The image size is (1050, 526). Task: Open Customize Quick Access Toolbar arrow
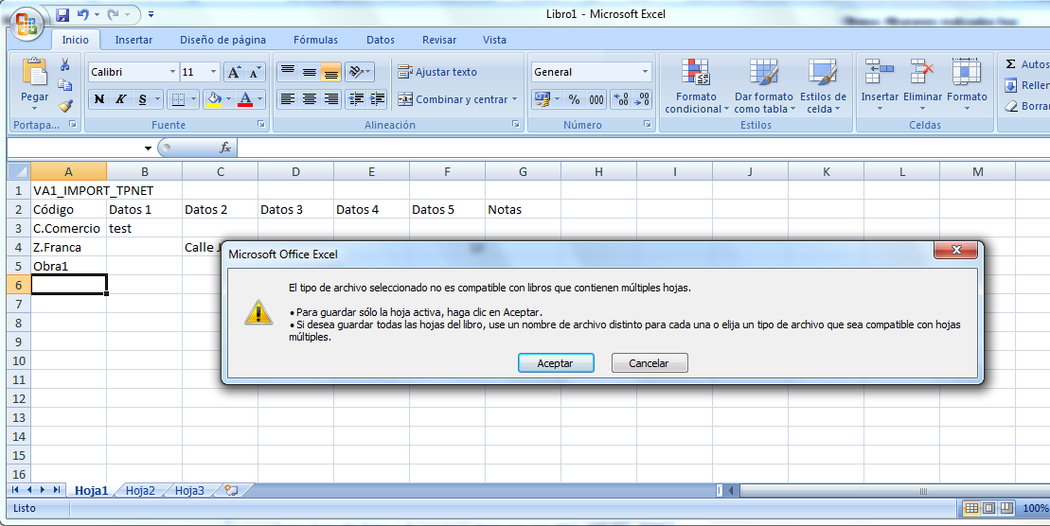tap(151, 14)
